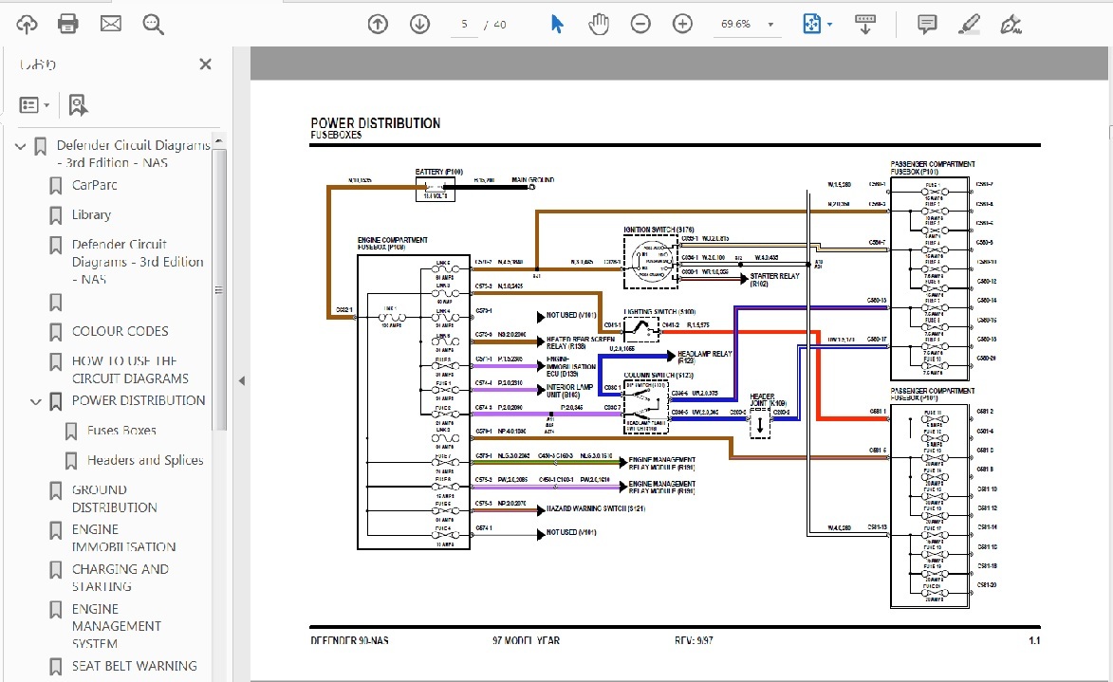
Task: Close the bookmarks panel
Action: click(x=206, y=64)
